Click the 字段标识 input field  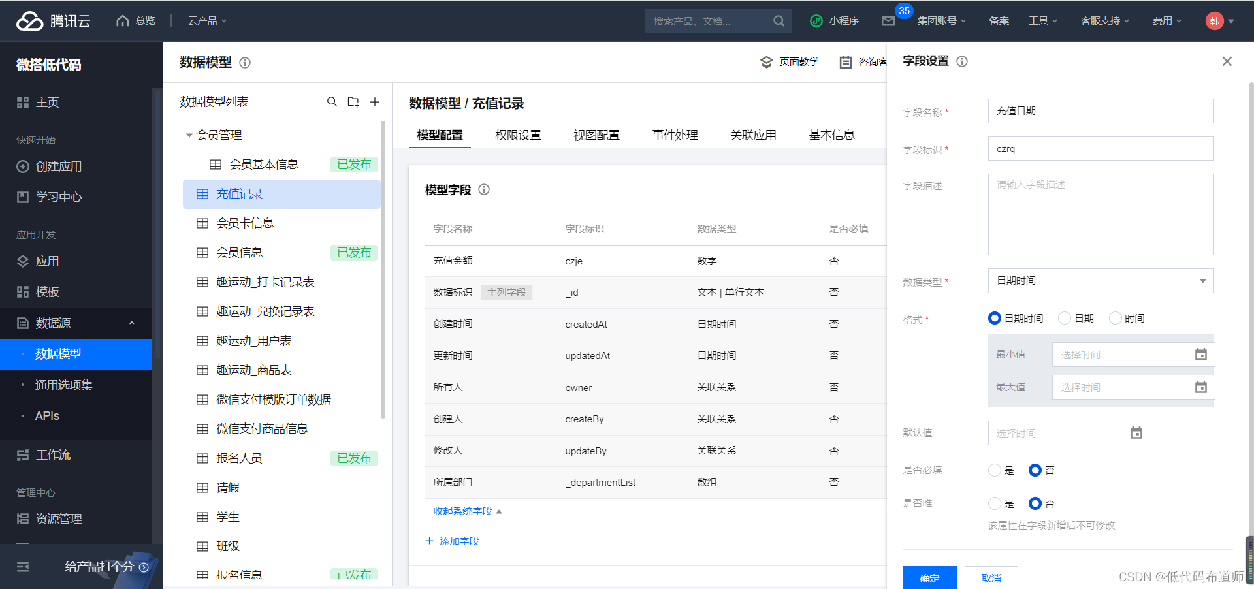click(1101, 149)
